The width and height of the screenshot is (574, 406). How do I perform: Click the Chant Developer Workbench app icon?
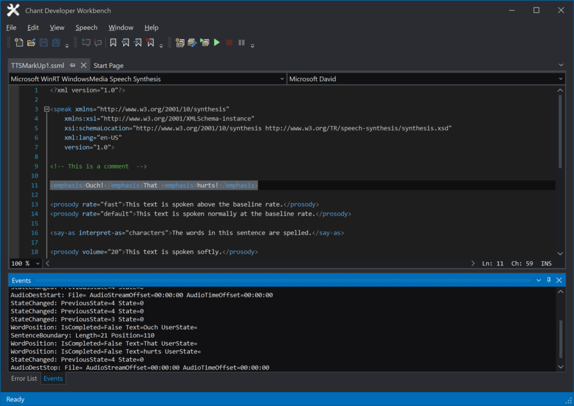pyautogui.click(x=13, y=10)
